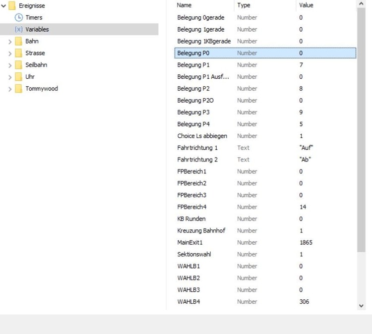Select variable WAHLB3
Image resolution: width=372 pixels, height=334 pixels.
pyautogui.click(x=188, y=290)
